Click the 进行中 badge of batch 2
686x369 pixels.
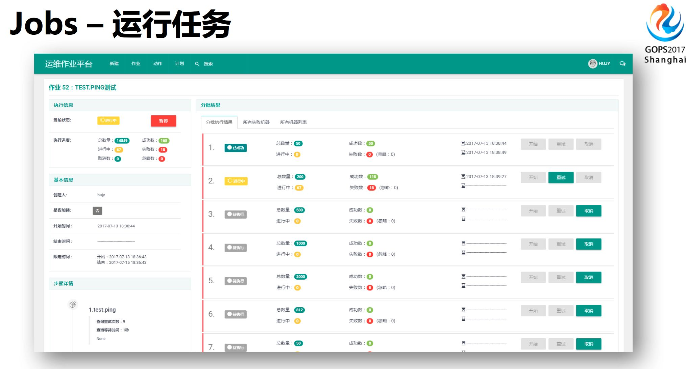[x=236, y=181]
